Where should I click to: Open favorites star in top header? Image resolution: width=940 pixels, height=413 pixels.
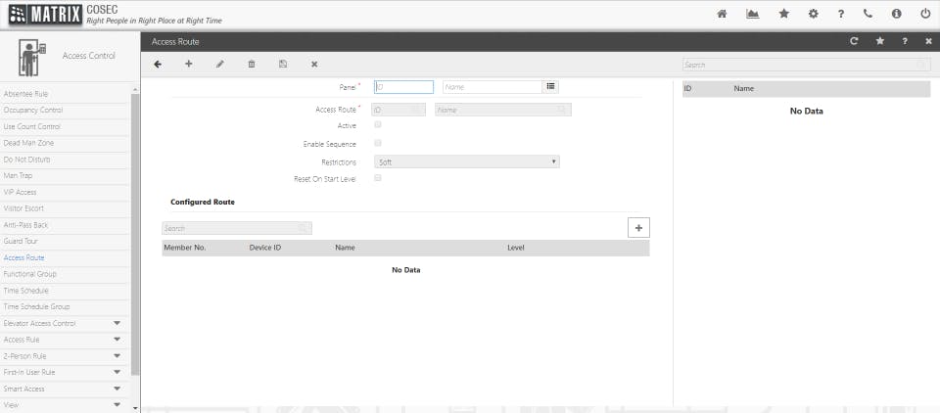pyautogui.click(x=783, y=14)
